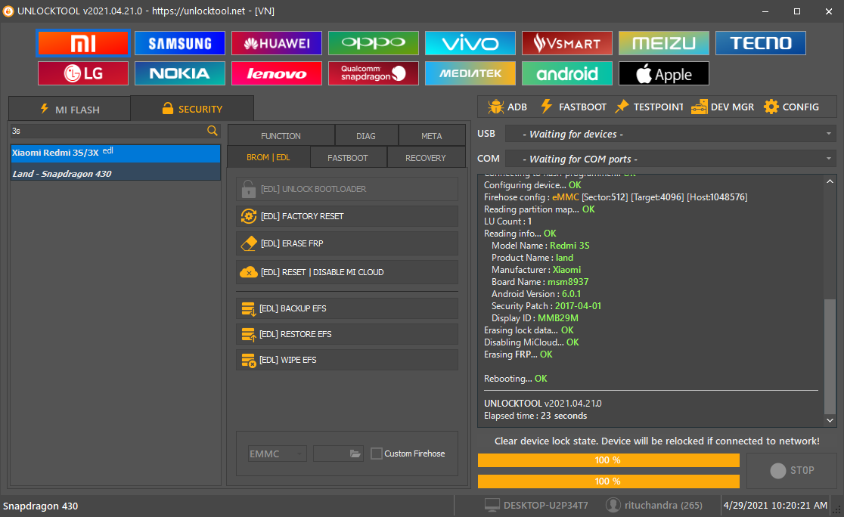Viewport: 844px width, 517px height.
Task: Switch to the MI FLASH tab
Action: (x=70, y=109)
